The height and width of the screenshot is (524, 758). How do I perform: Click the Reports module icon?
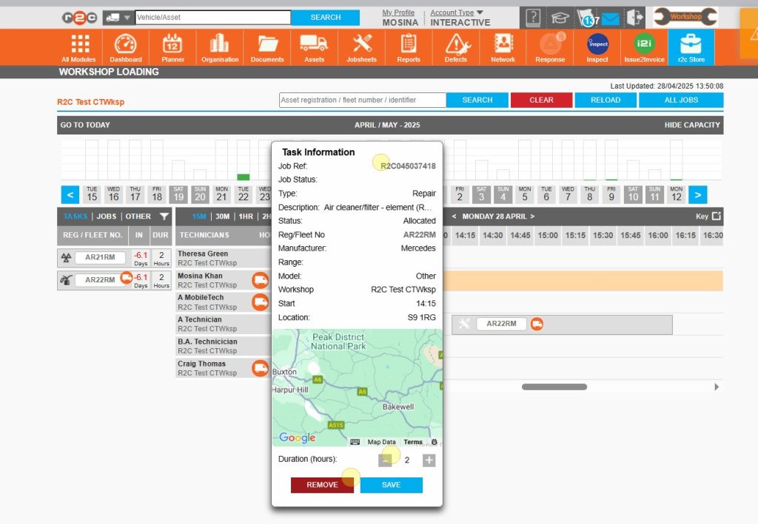[409, 47]
